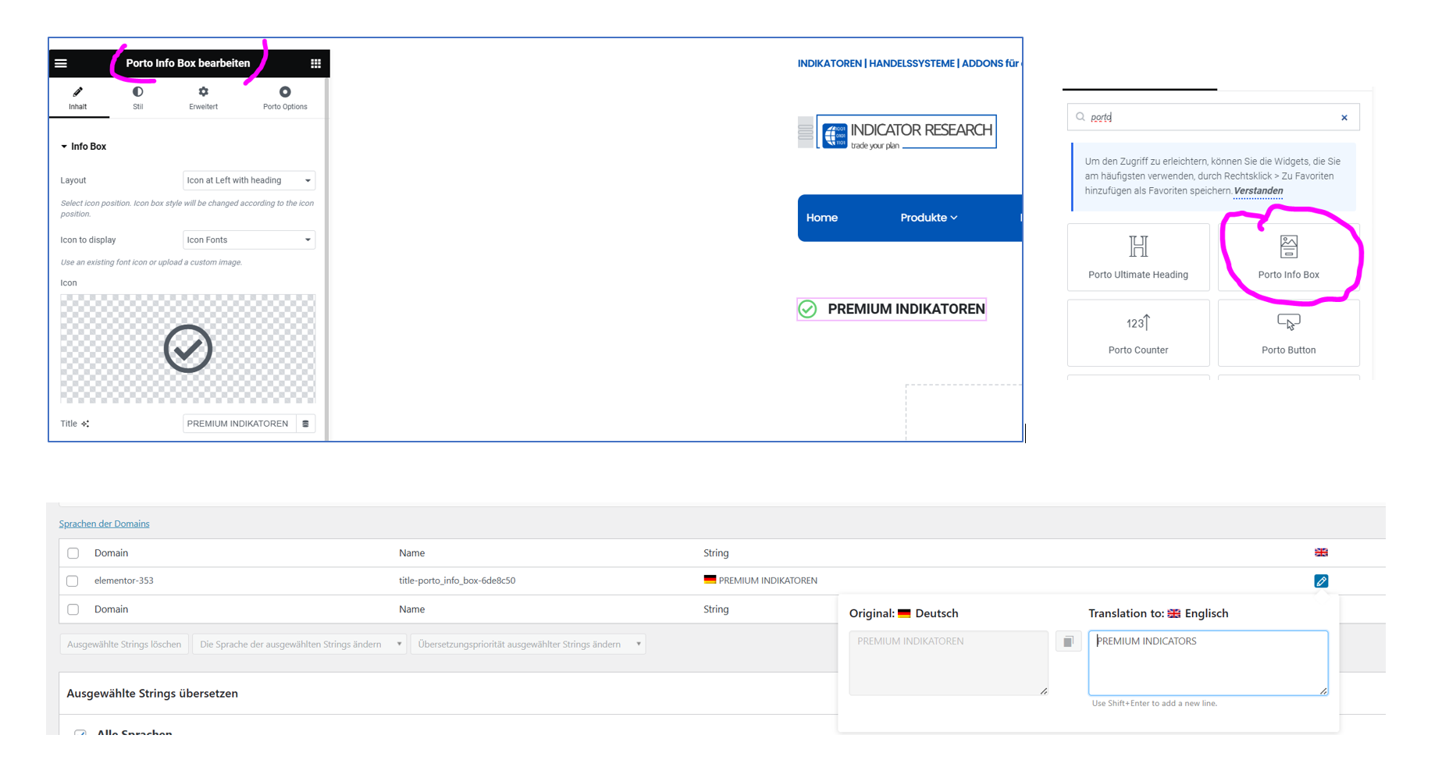
Task: Select the Porto Counter widget
Action: (1138, 332)
